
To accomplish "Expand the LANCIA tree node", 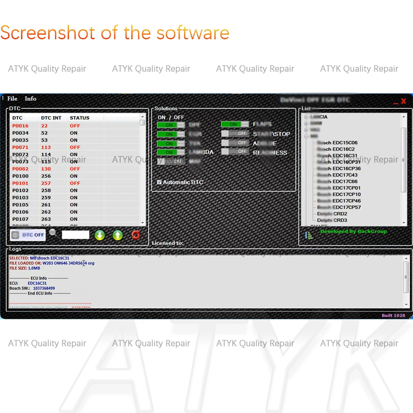I will coord(306,117).
